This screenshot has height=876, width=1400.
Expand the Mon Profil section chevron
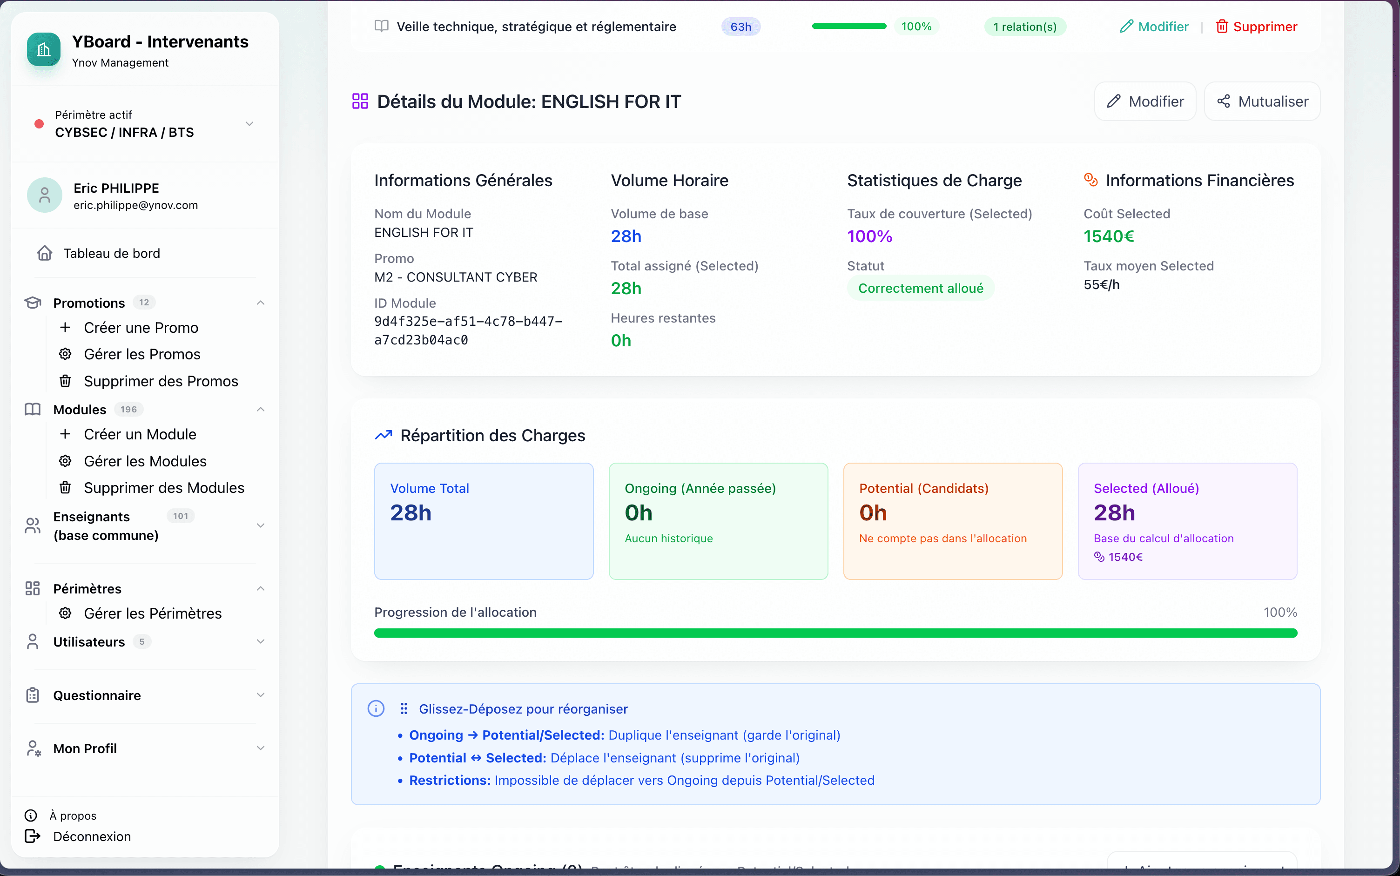pyautogui.click(x=261, y=748)
